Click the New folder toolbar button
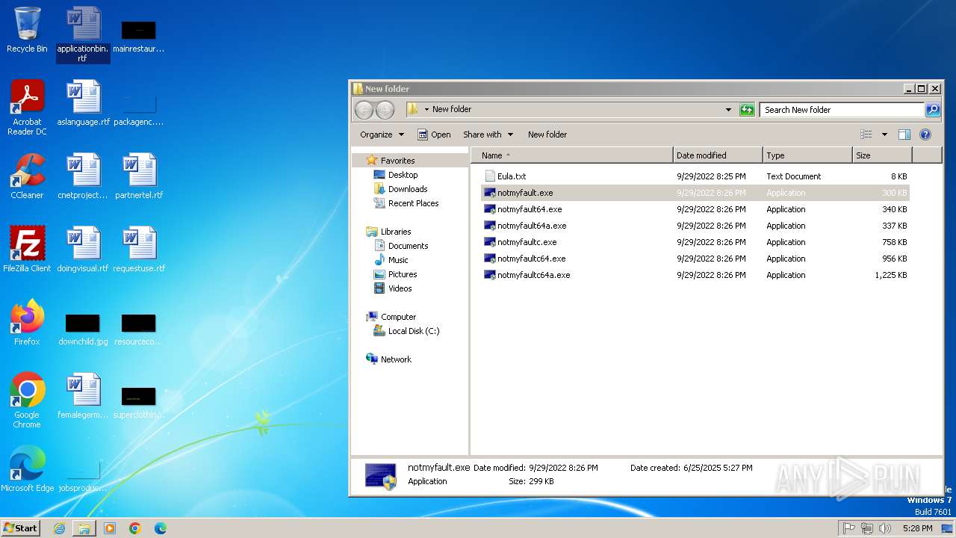 pos(547,134)
